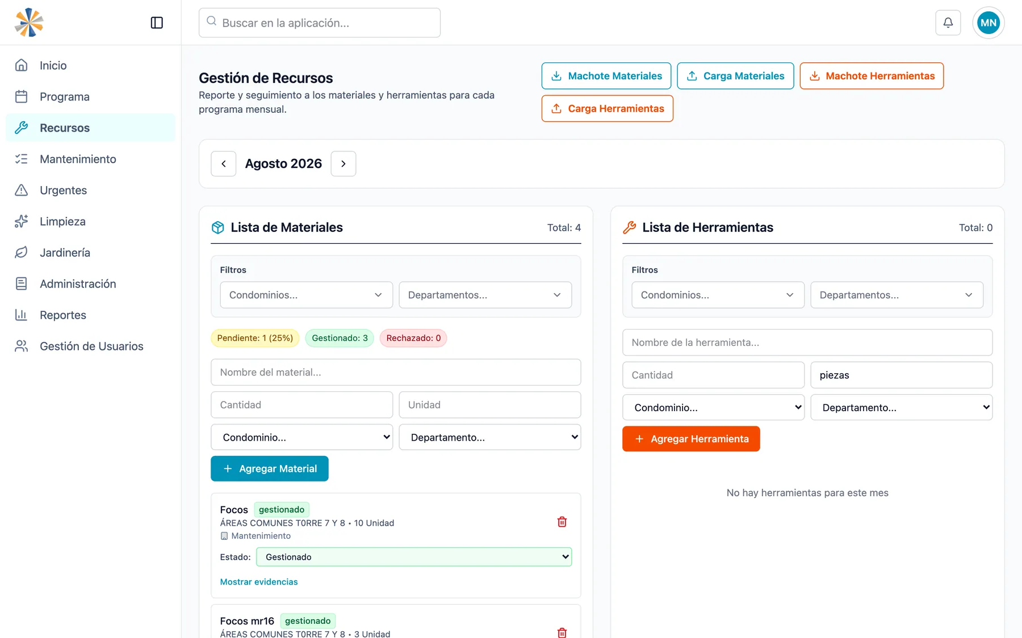This screenshot has height=638, width=1022.
Task: Click the gestionado tag beside Focos mr16
Action: [308, 621]
